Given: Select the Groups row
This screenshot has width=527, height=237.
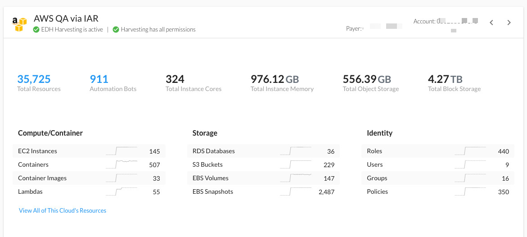Looking at the screenshot, I should [438, 178].
